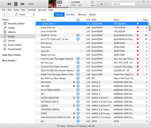151x128 pixels.
Task: Unlove Better Than Revenge via its heart
Action: [x=138, y=74]
